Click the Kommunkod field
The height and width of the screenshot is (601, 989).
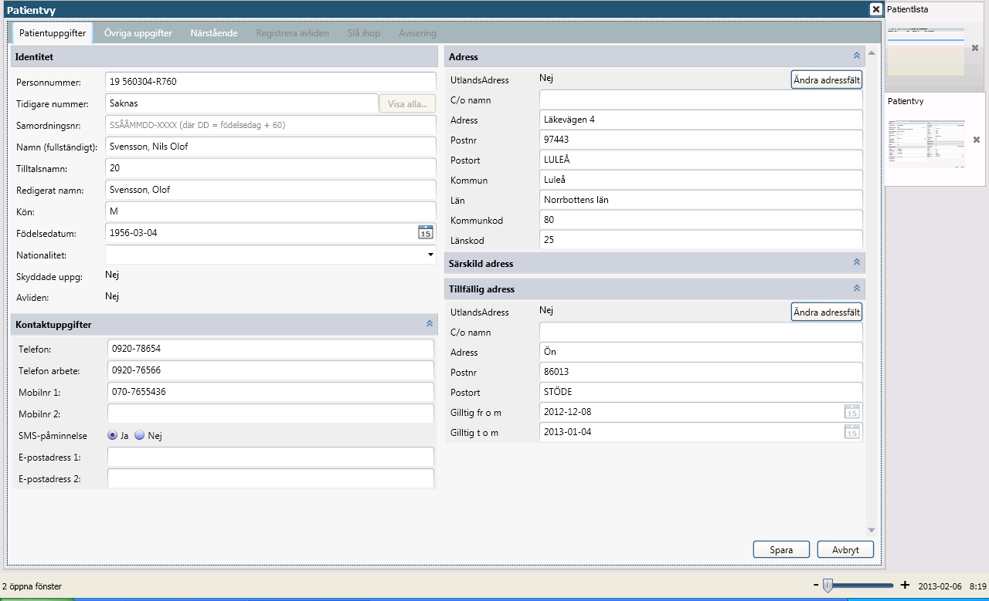tap(701, 220)
